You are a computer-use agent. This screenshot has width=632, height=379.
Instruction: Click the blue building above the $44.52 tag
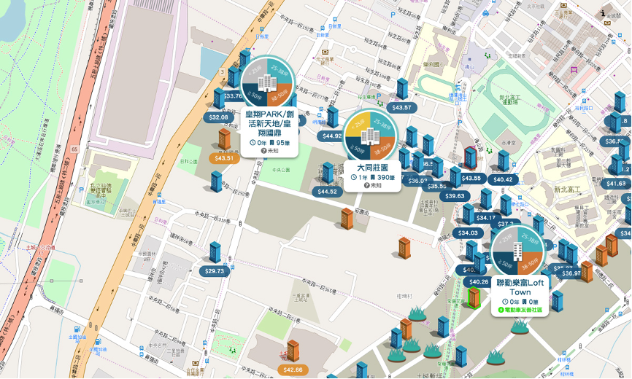pyautogui.click(x=328, y=172)
